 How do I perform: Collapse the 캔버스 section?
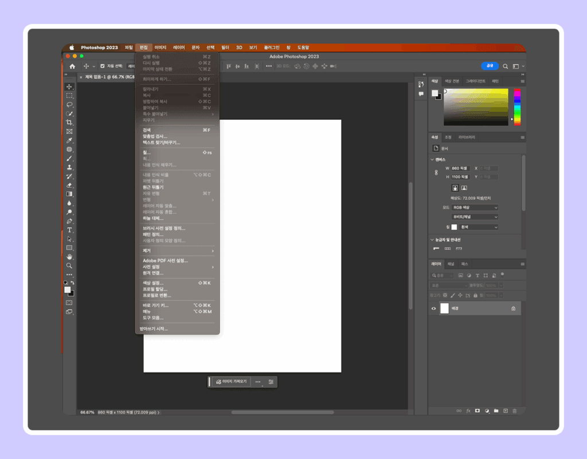click(432, 160)
